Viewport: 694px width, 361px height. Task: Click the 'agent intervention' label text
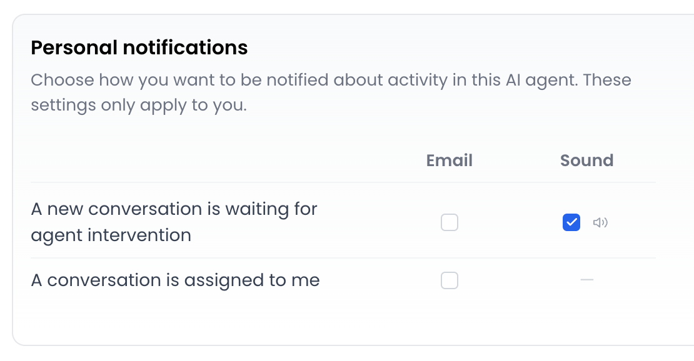click(111, 235)
